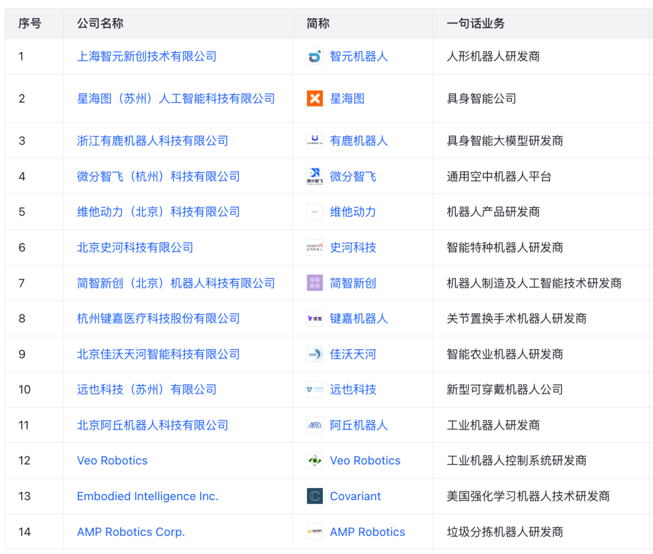The width and height of the screenshot is (653, 554).
Task: Click the 智元机器人 short name link
Action: (x=359, y=56)
